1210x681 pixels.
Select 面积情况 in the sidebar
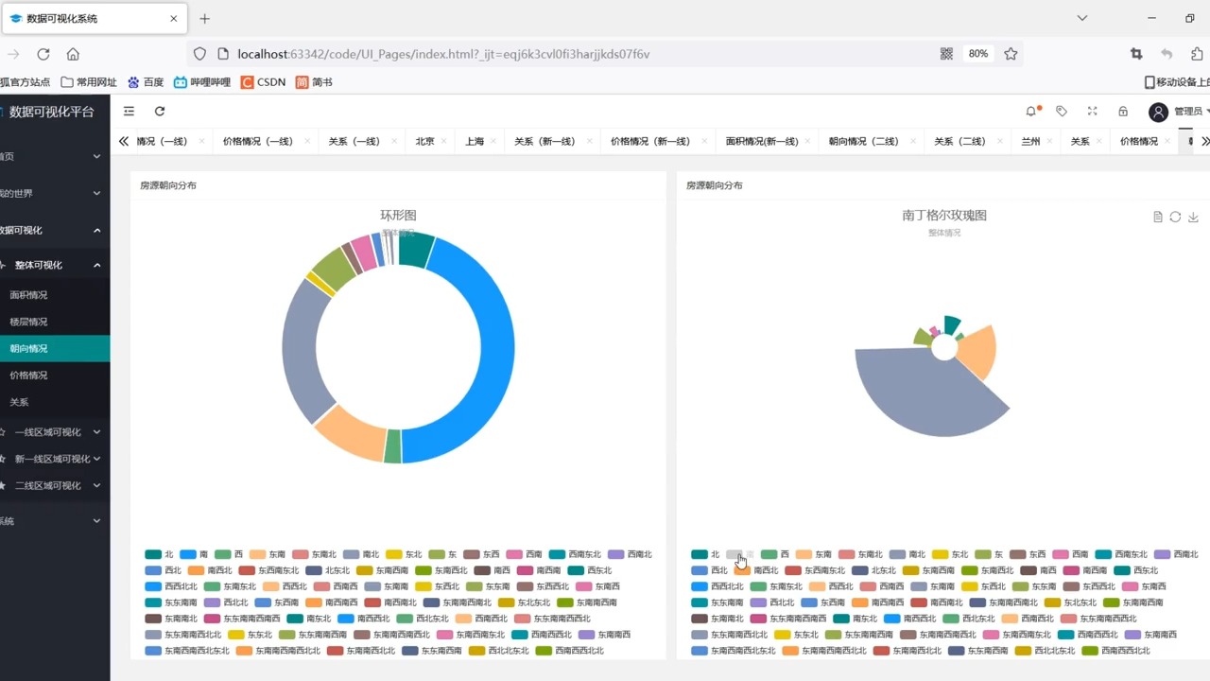(55, 295)
